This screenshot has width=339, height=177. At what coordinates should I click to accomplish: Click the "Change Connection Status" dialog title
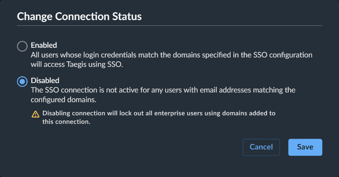pos(79,16)
